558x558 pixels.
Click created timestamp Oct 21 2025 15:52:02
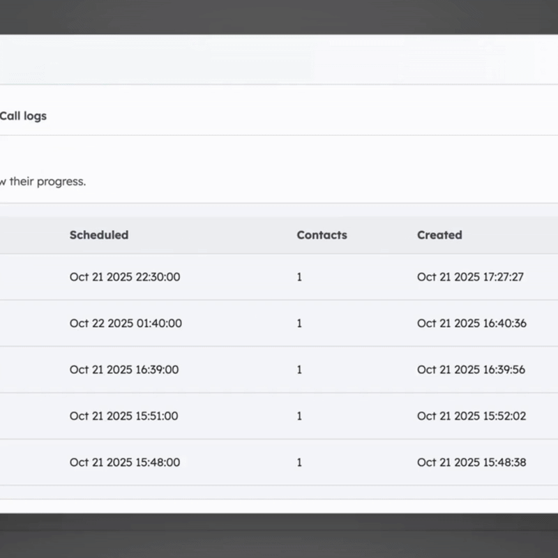coord(472,416)
